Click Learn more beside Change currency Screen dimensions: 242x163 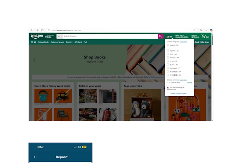point(183,80)
